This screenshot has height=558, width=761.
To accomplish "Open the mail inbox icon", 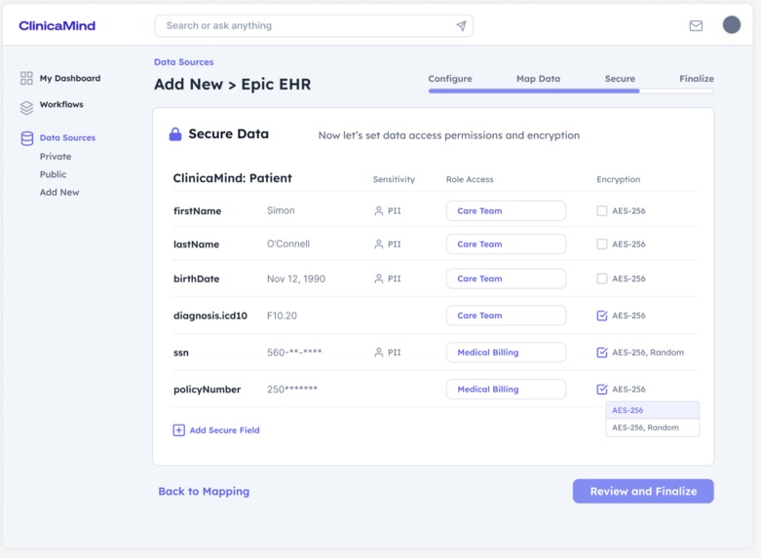I will 696,25.
